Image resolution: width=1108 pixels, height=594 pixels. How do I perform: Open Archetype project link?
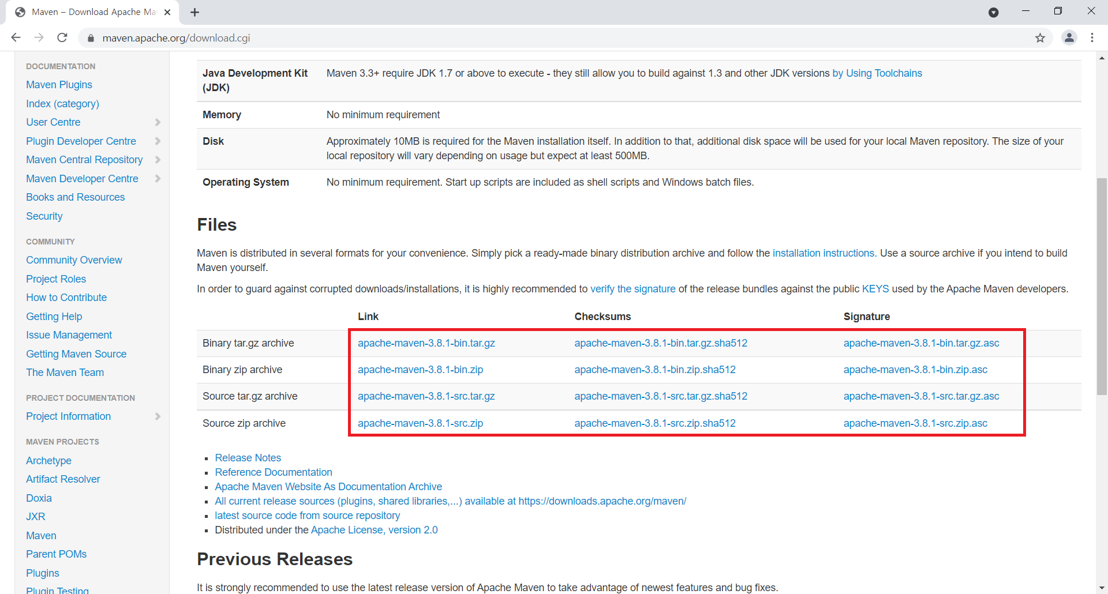click(48, 461)
